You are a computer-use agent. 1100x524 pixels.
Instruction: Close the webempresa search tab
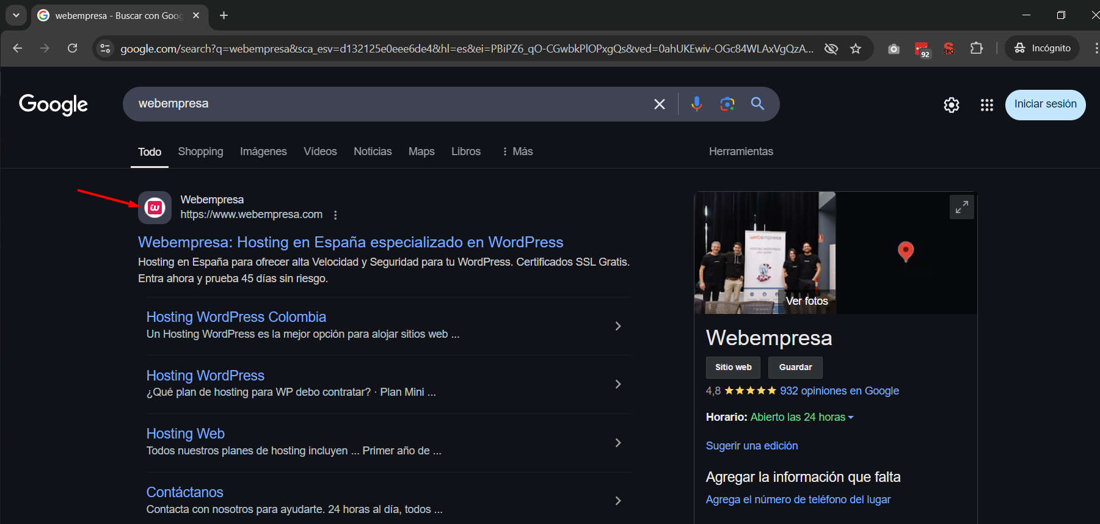pyautogui.click(x=196, y=15)
